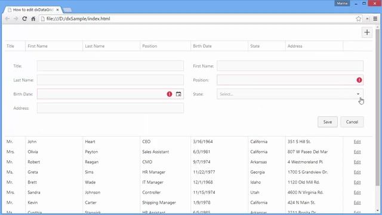The height and width of the screenshot is (215, 382).
Task: Click the Address input field
Action: (110, 108)
